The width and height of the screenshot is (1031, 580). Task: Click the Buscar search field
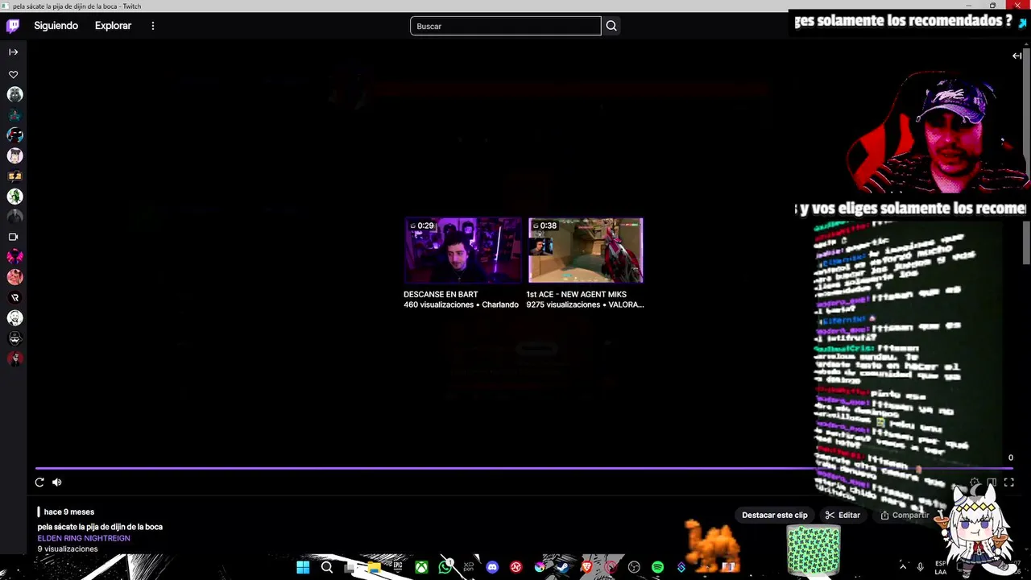505,26
